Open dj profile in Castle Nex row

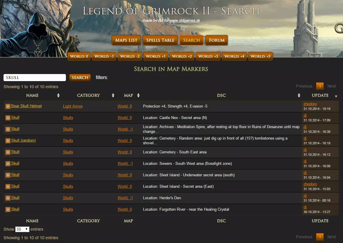click(x=305, y=115)
